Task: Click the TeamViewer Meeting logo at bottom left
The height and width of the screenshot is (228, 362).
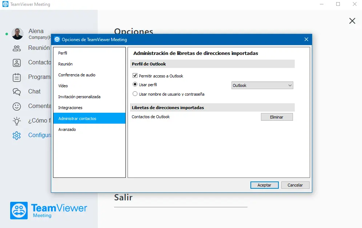Action: pyautogui.click(x=48, y=211)
